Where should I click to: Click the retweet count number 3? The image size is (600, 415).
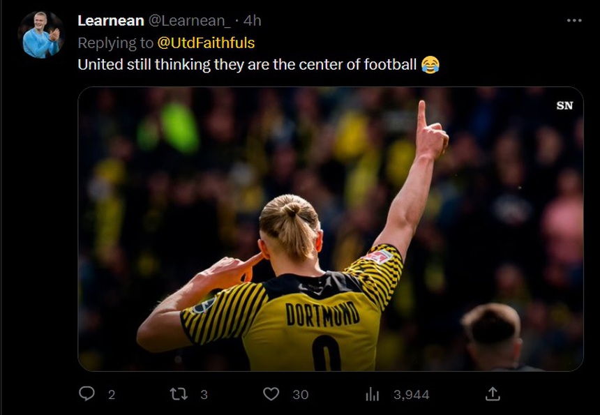[204, 395]
